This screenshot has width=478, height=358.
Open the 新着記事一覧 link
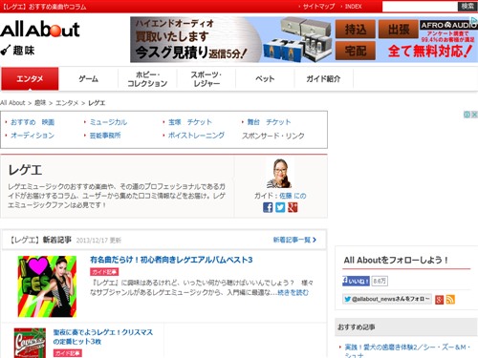coord(294,240)
